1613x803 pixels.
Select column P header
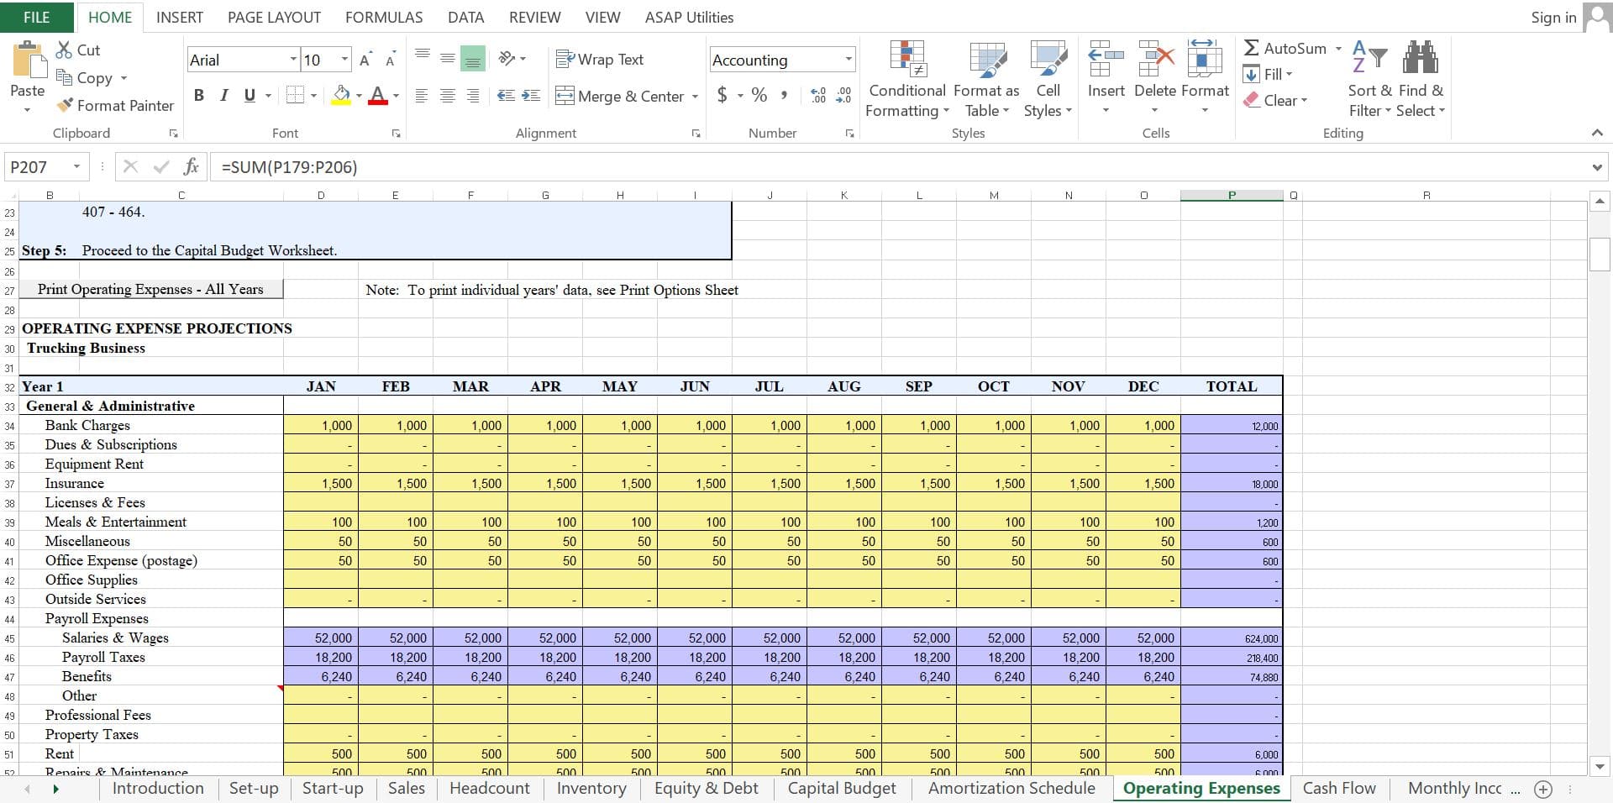tap(1232, 195)
